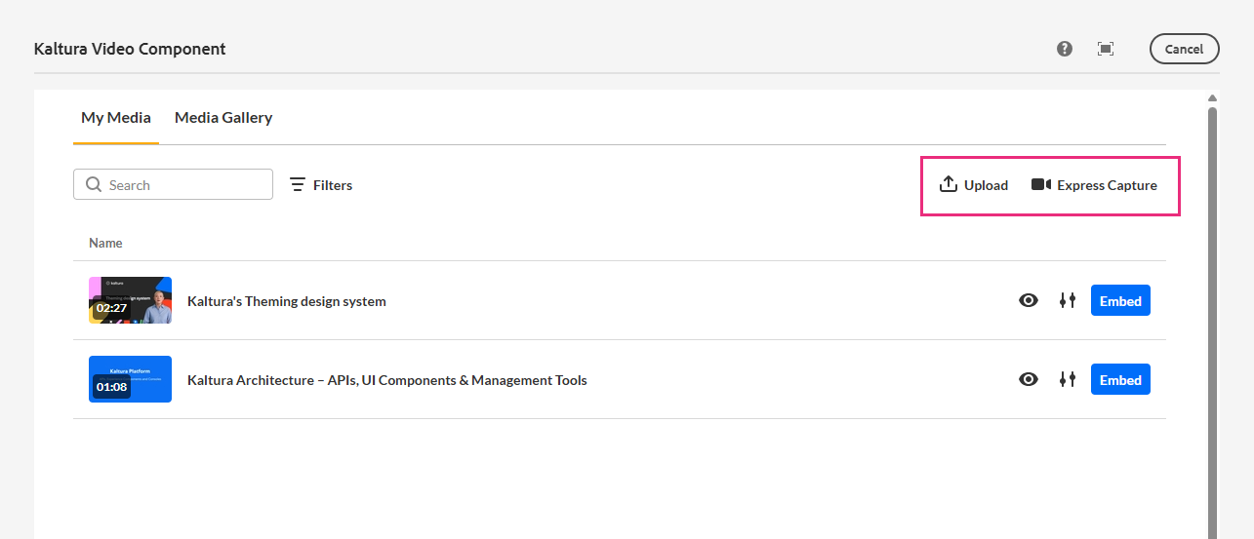
Task: Click the Name column header
Action: click(x=105, y=243)
